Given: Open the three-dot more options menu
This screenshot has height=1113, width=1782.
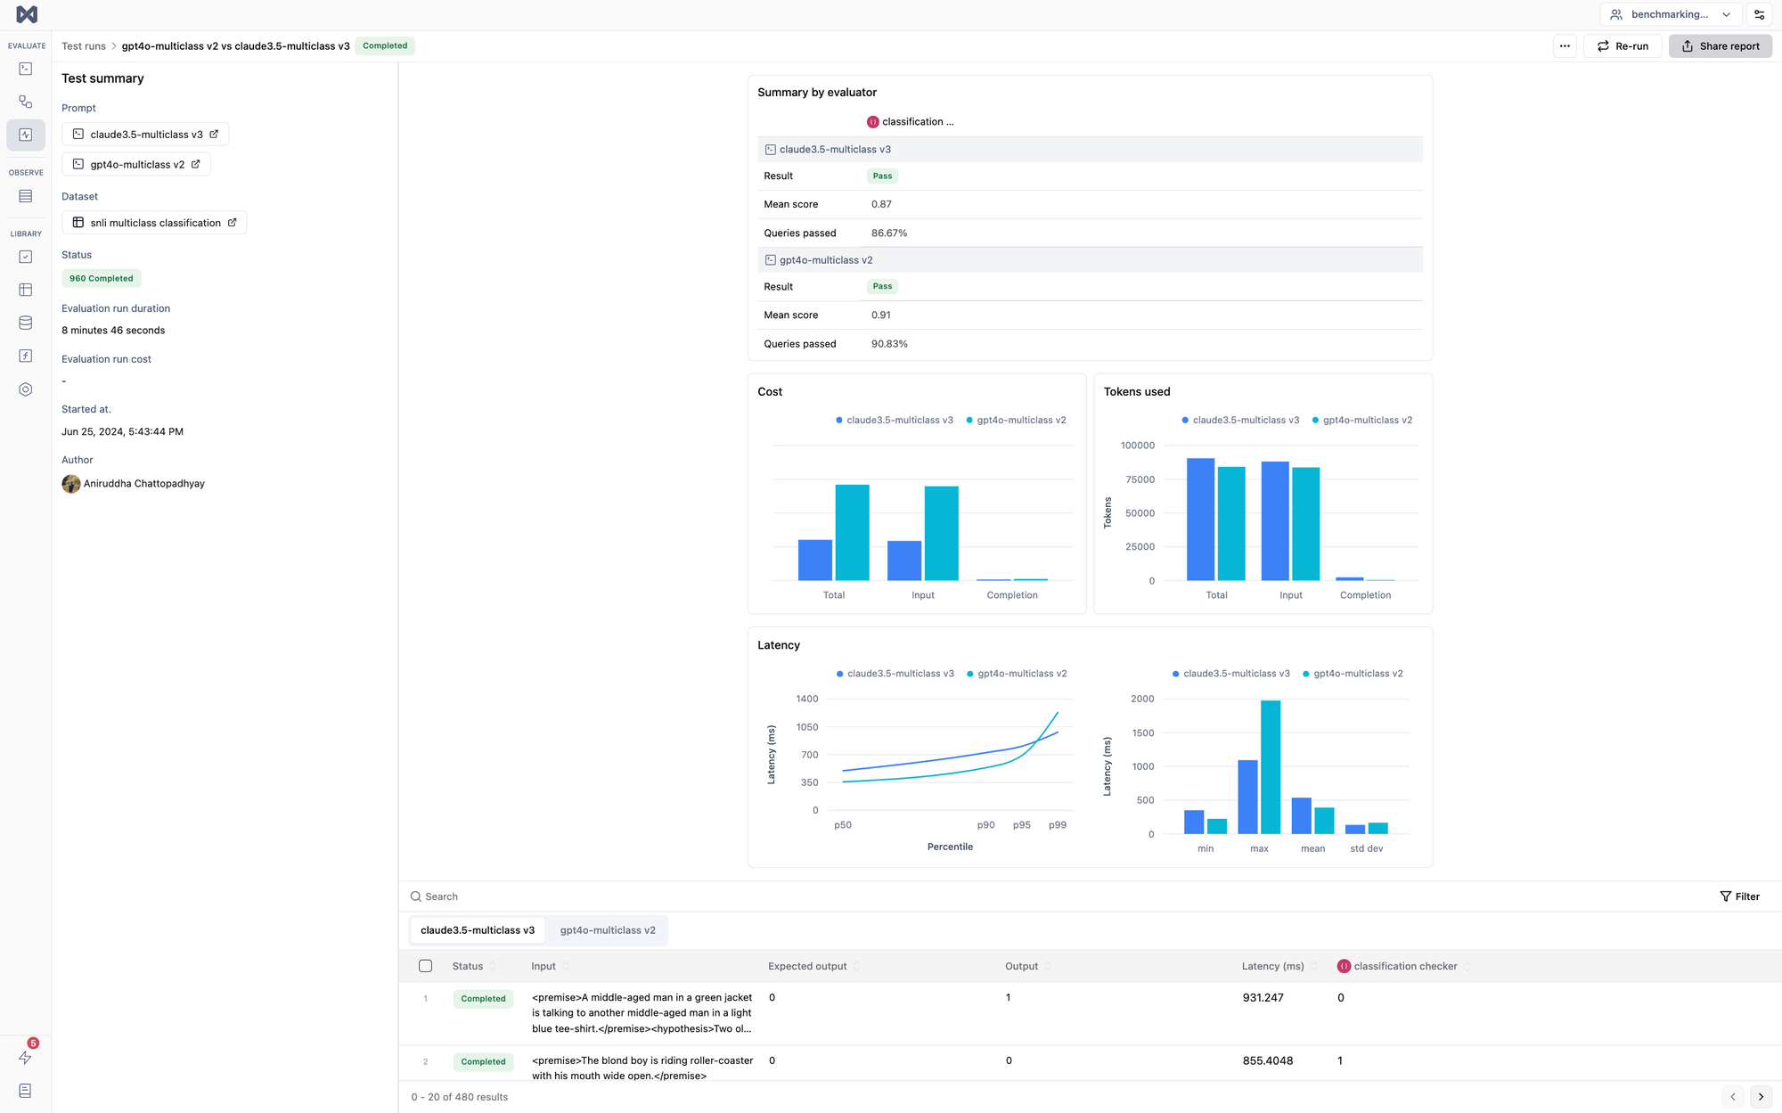Looking at the screenshot, I should tap(1565, 46).
